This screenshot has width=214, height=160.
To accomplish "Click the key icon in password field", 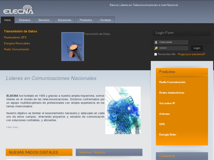I will click(x=156, y=48).
